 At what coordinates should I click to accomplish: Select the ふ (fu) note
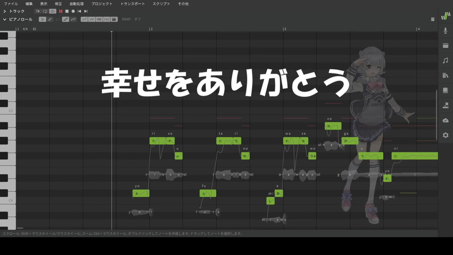coord(208,193)
